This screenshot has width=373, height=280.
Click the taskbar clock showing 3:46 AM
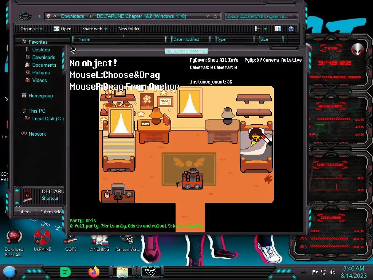coord(353,272)
